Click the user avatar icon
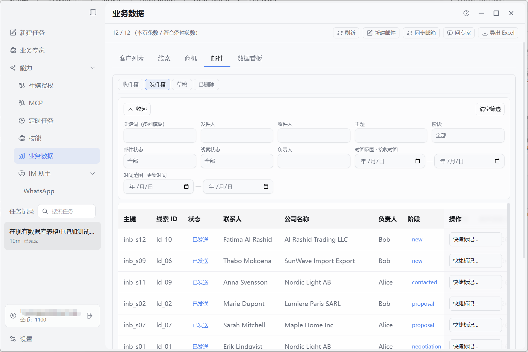Image resolution: width=528 pixels, height=352 pixels. tap(13, 316)
